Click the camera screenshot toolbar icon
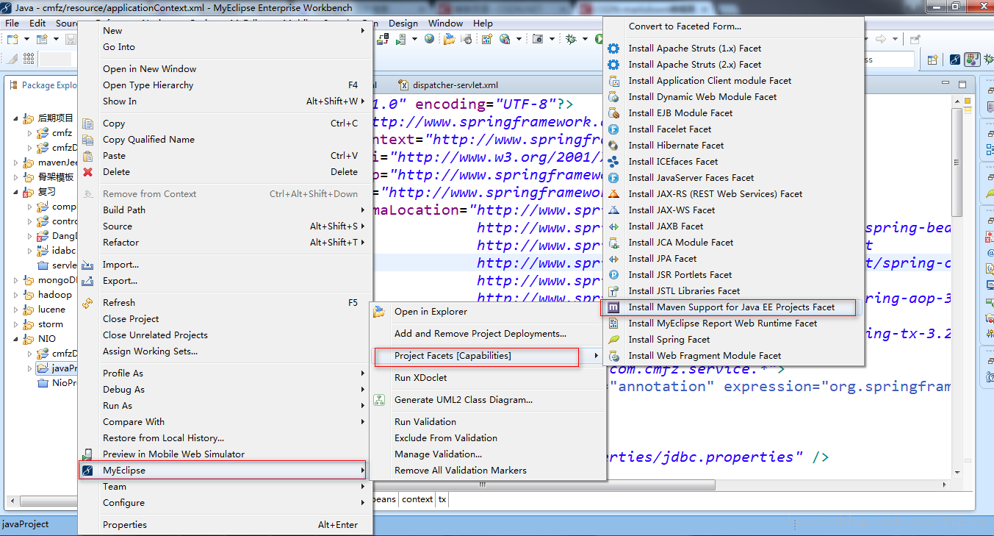 pos(538,39)
